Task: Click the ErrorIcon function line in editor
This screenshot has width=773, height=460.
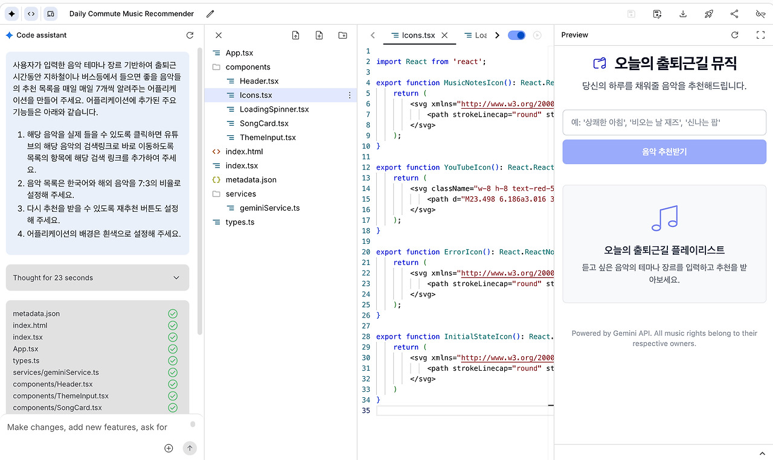Action: click(x=465, y=252)
